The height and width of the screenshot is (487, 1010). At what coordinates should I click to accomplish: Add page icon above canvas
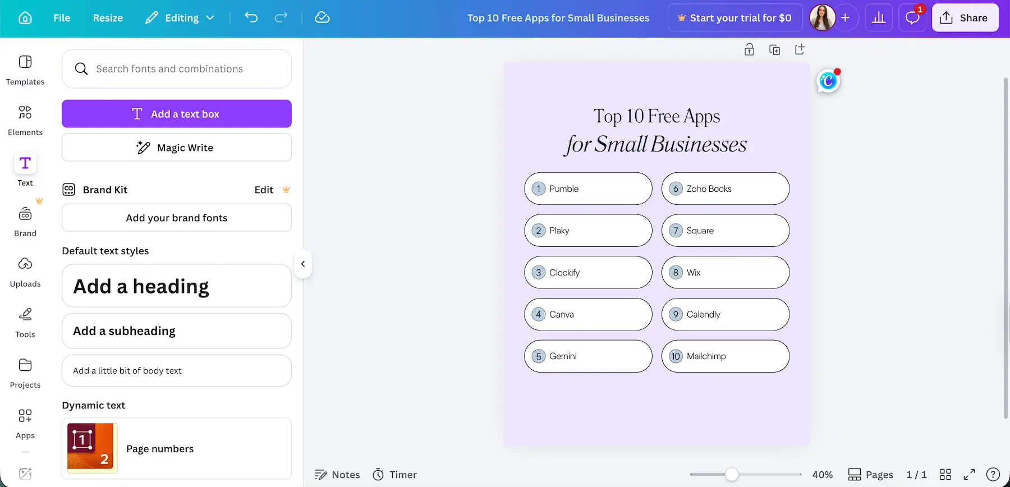pos(800,49)
